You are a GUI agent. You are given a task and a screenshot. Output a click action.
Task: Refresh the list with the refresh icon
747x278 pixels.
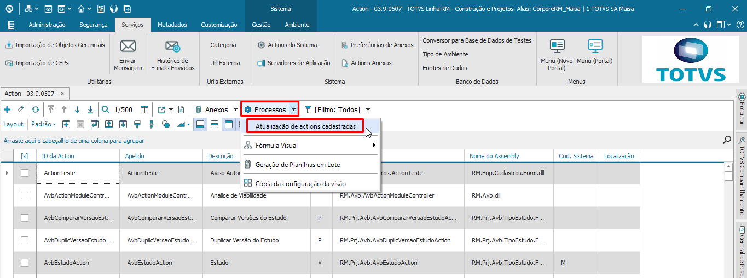(x=36, y=109)
